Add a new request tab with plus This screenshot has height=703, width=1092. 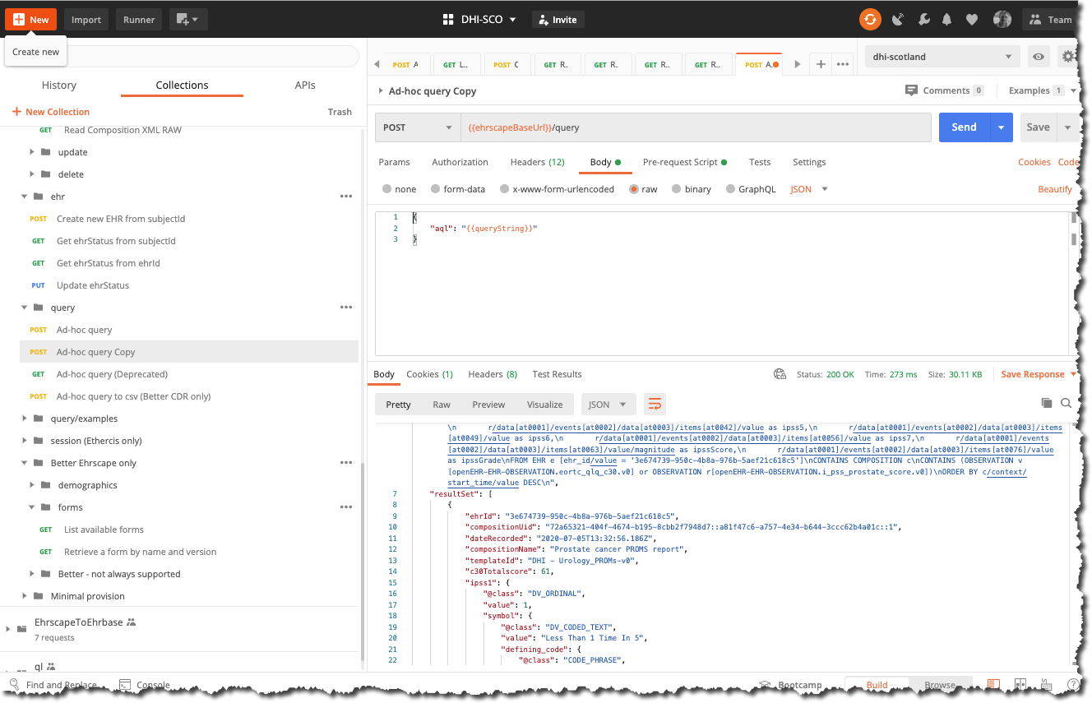click(821, 64)
